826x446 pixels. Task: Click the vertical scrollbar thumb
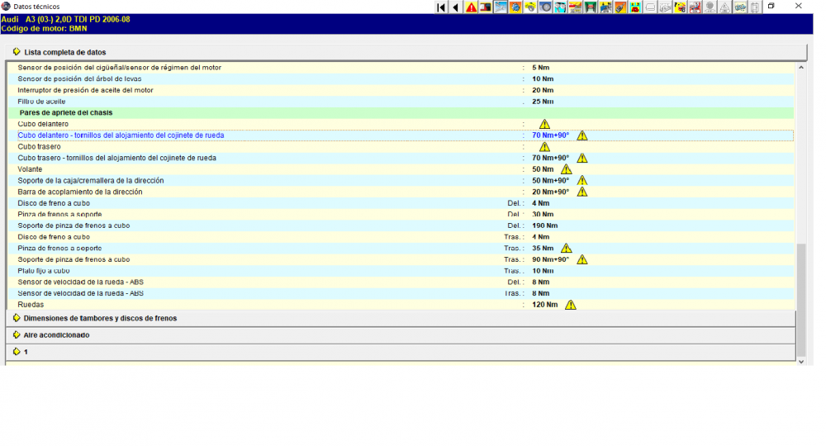[800, 300]
